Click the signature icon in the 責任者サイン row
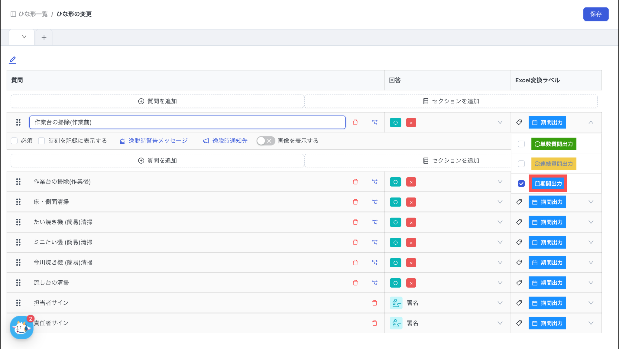The image size is (619, 349). coord(396,323)
